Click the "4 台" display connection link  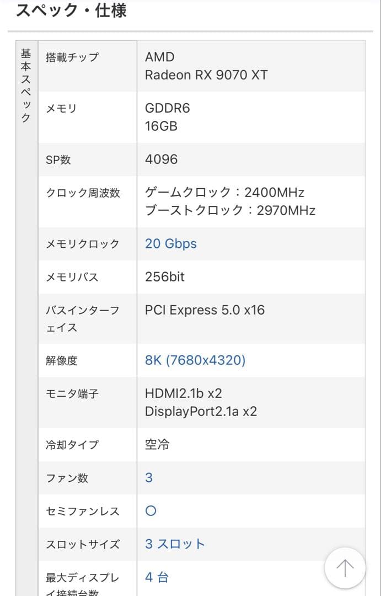click(156, 577)
